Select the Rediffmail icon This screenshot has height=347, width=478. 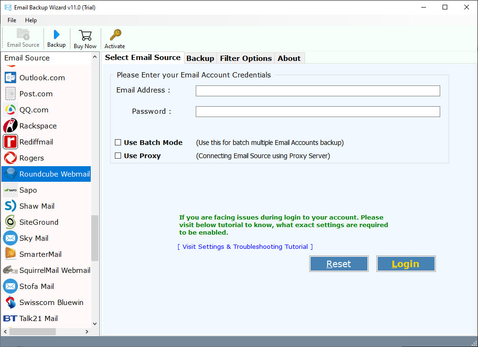coord(10,142)
